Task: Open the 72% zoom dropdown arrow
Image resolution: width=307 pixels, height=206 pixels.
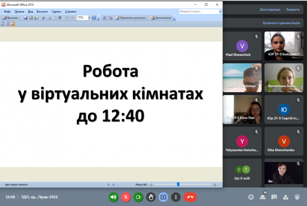Action: [x=89, y=18]
